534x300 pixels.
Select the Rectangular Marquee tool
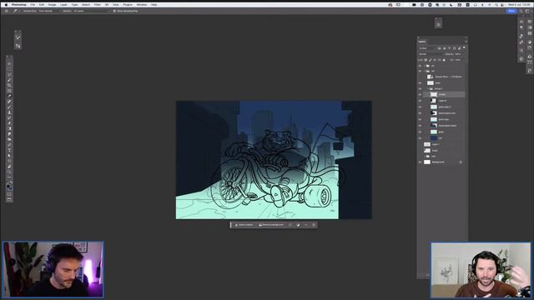[9, 69]
